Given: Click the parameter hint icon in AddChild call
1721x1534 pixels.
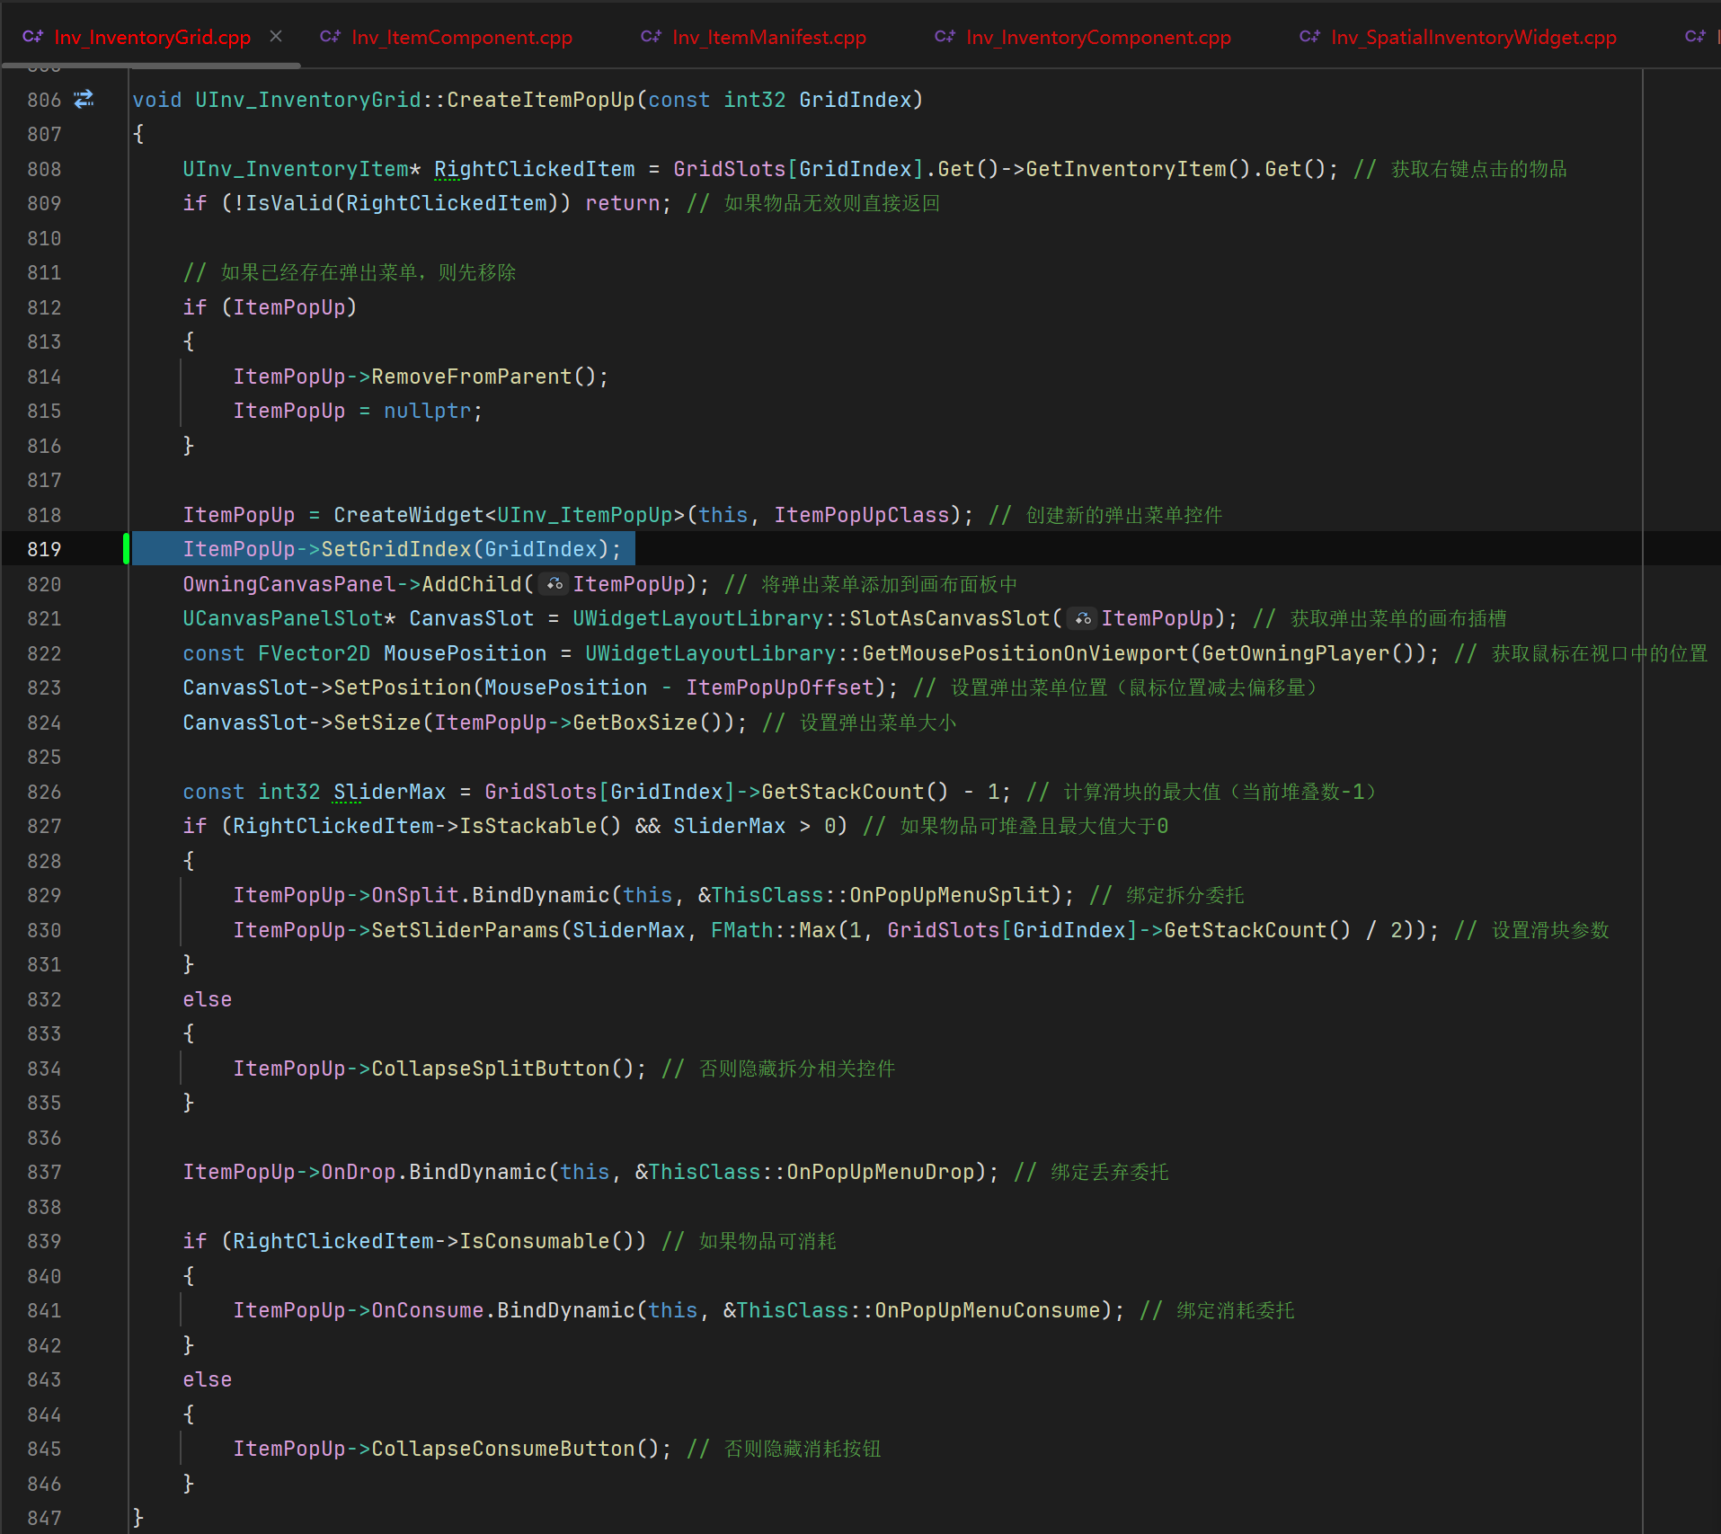Looking at the screenshot, I should 554,584.
